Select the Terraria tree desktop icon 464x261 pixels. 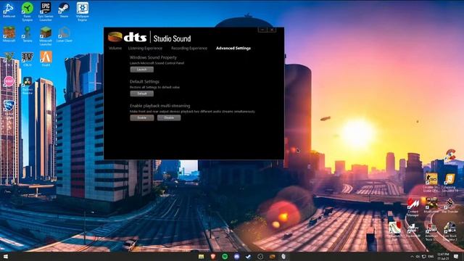pos(28,34)
